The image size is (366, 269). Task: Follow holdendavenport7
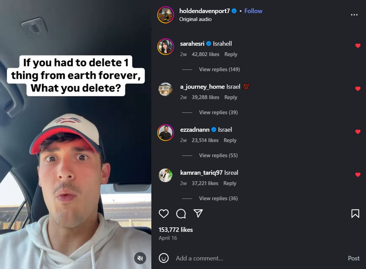tap(253, 11)
